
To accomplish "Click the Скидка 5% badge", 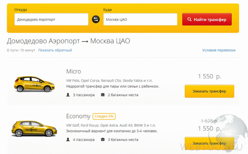I will [104, 116].
